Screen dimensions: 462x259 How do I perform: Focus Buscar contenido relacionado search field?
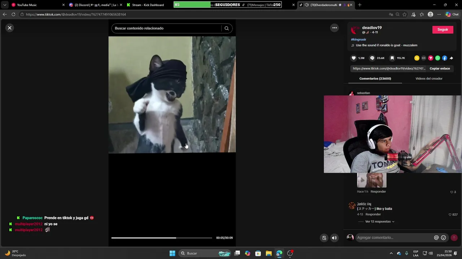[x=166, y=28]
